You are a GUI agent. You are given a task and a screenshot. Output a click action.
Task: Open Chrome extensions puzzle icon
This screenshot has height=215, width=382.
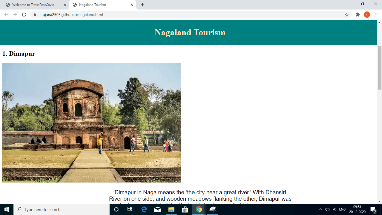[358, 15]
